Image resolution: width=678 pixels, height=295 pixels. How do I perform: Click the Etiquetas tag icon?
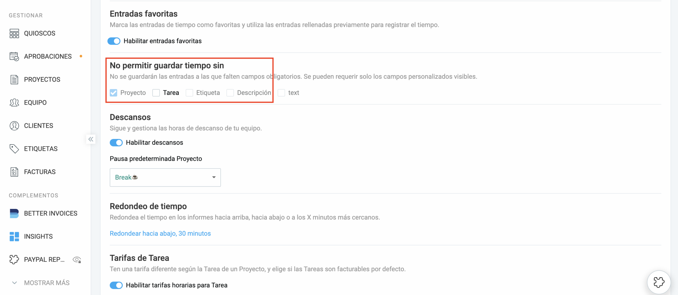14,148
